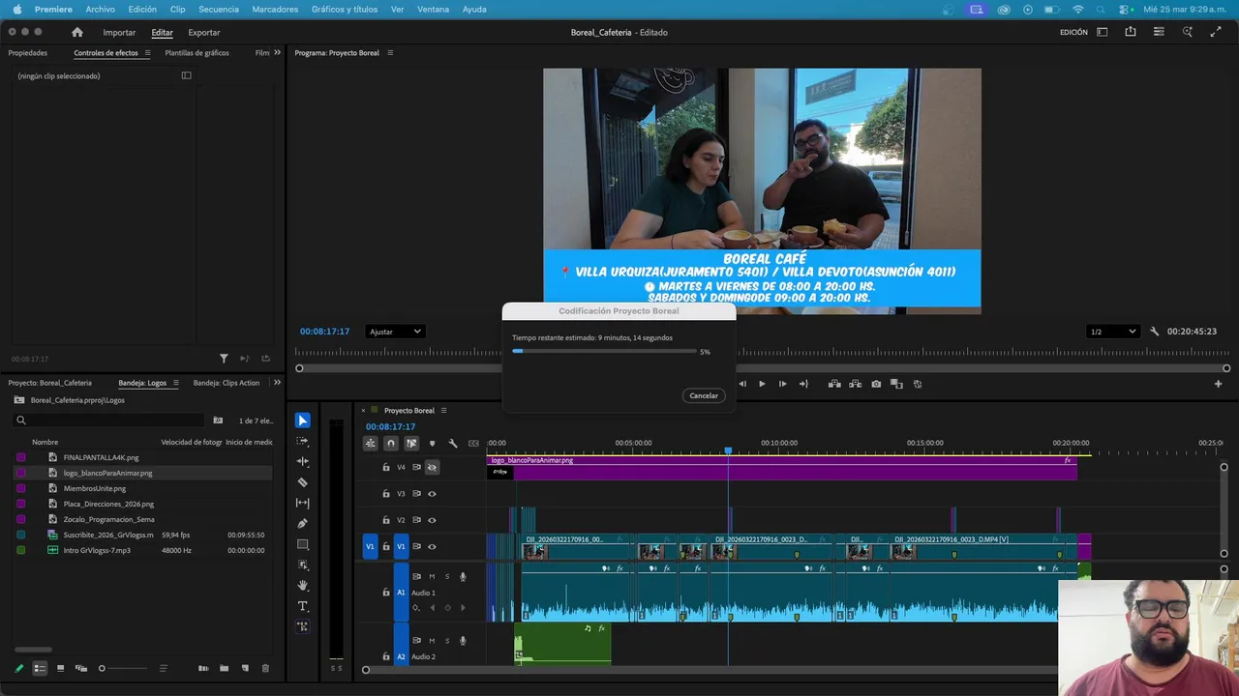Select the Selection arrow tool
This screenshot has height=696, width=1239.
(x=303, y=420)
